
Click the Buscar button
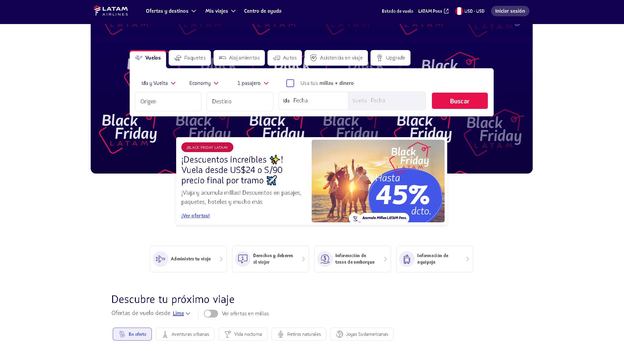point(460,101)
